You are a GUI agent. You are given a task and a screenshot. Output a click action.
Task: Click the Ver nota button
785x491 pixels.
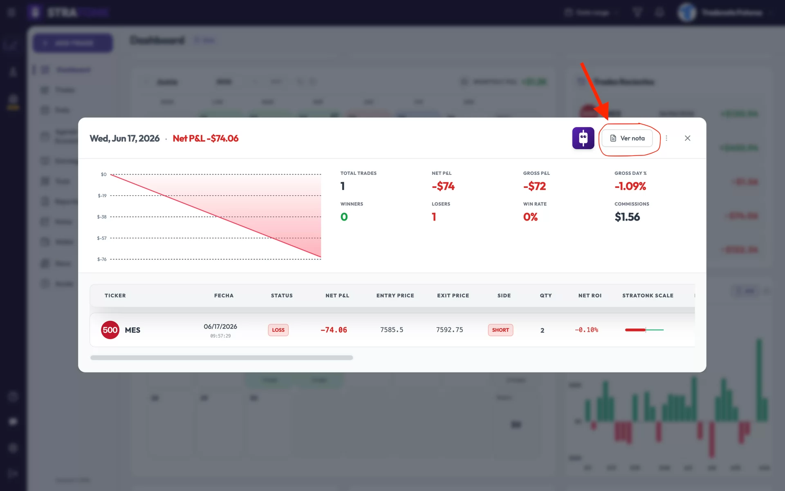point(627,138)
